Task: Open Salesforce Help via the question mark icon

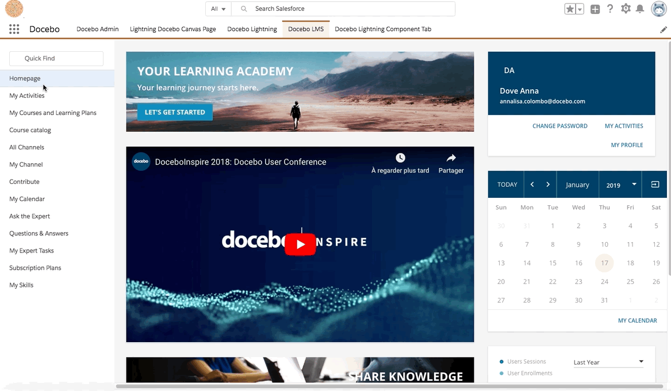Action: tap(610, 9)
